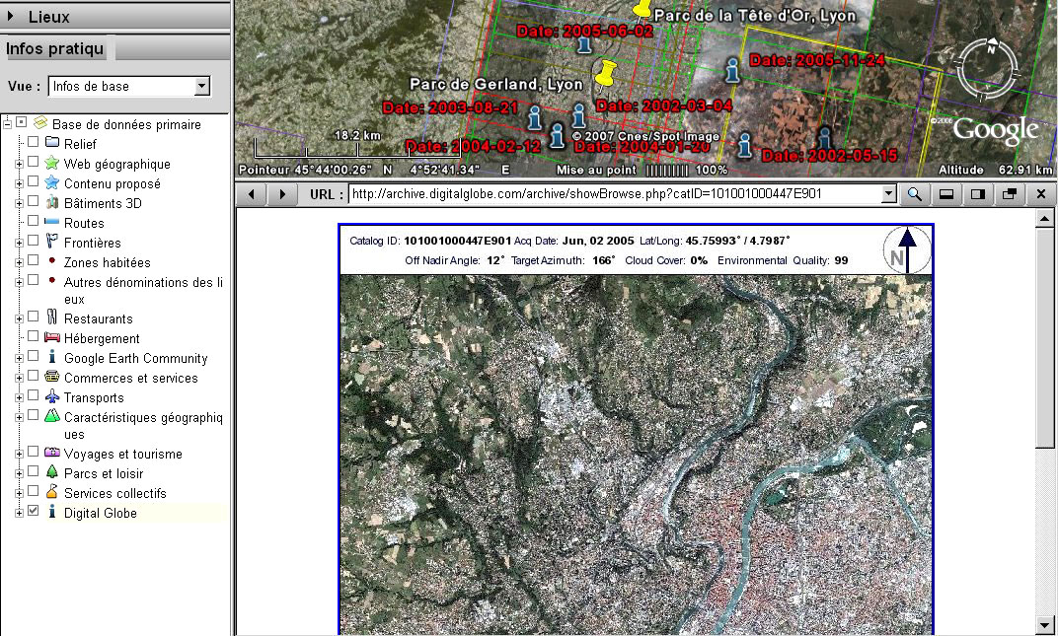Click the Parc de Gerland yellow pushpin
The width and height of the screenshot is (1058, 636).
(604, 72)
